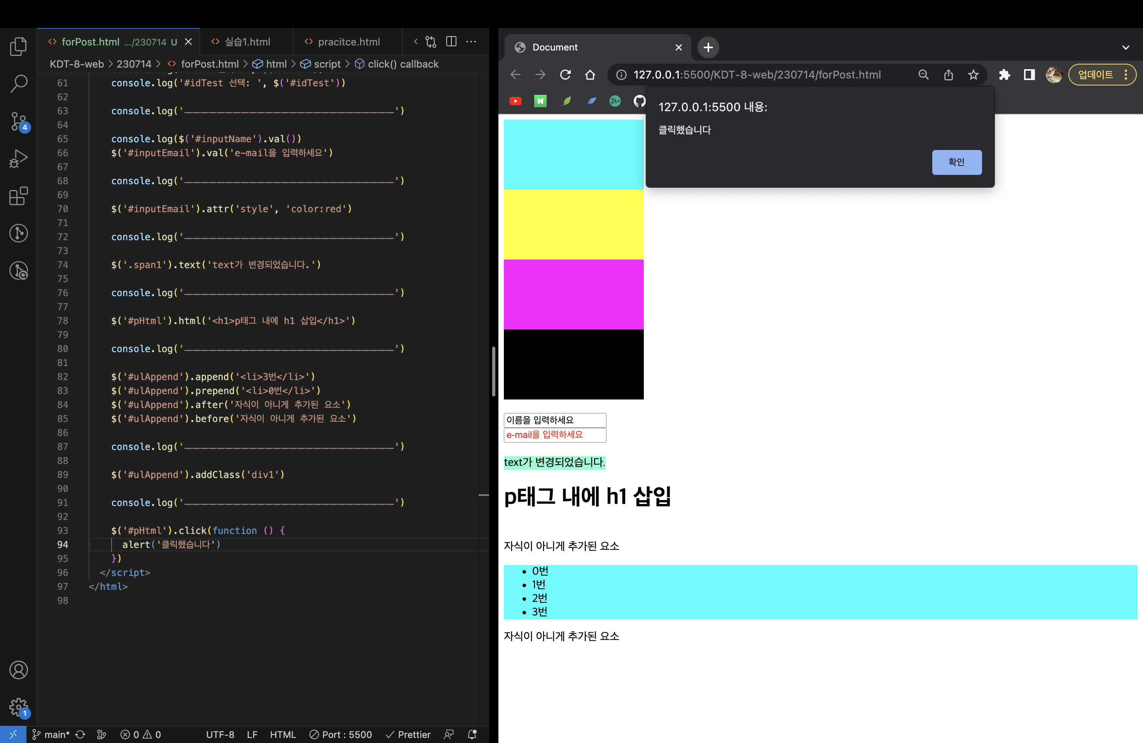This screenshot has height=743, width=1143.
Task: Open the Naver bookmark
Action: [540, 101]
